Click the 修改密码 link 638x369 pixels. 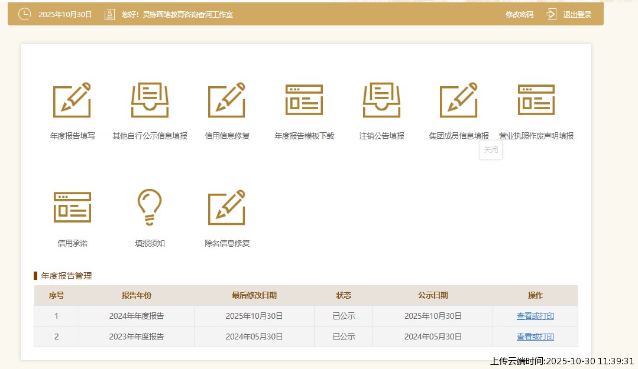coord(519,14)
